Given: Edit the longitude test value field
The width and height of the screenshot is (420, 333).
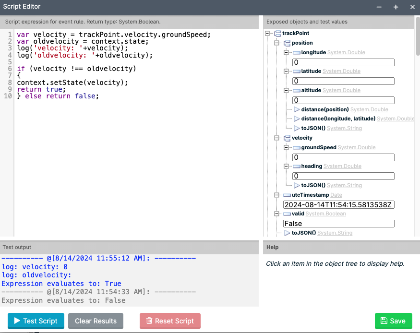Looking at the screenshot, I should (343, 62).
